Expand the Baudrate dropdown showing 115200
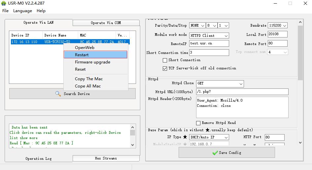Viewport: 312px width, 170px height. pos(278,25)
